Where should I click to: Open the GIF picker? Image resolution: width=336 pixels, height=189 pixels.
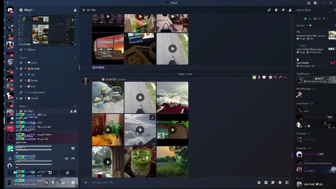pyautogui.click(x=266, y=182)
